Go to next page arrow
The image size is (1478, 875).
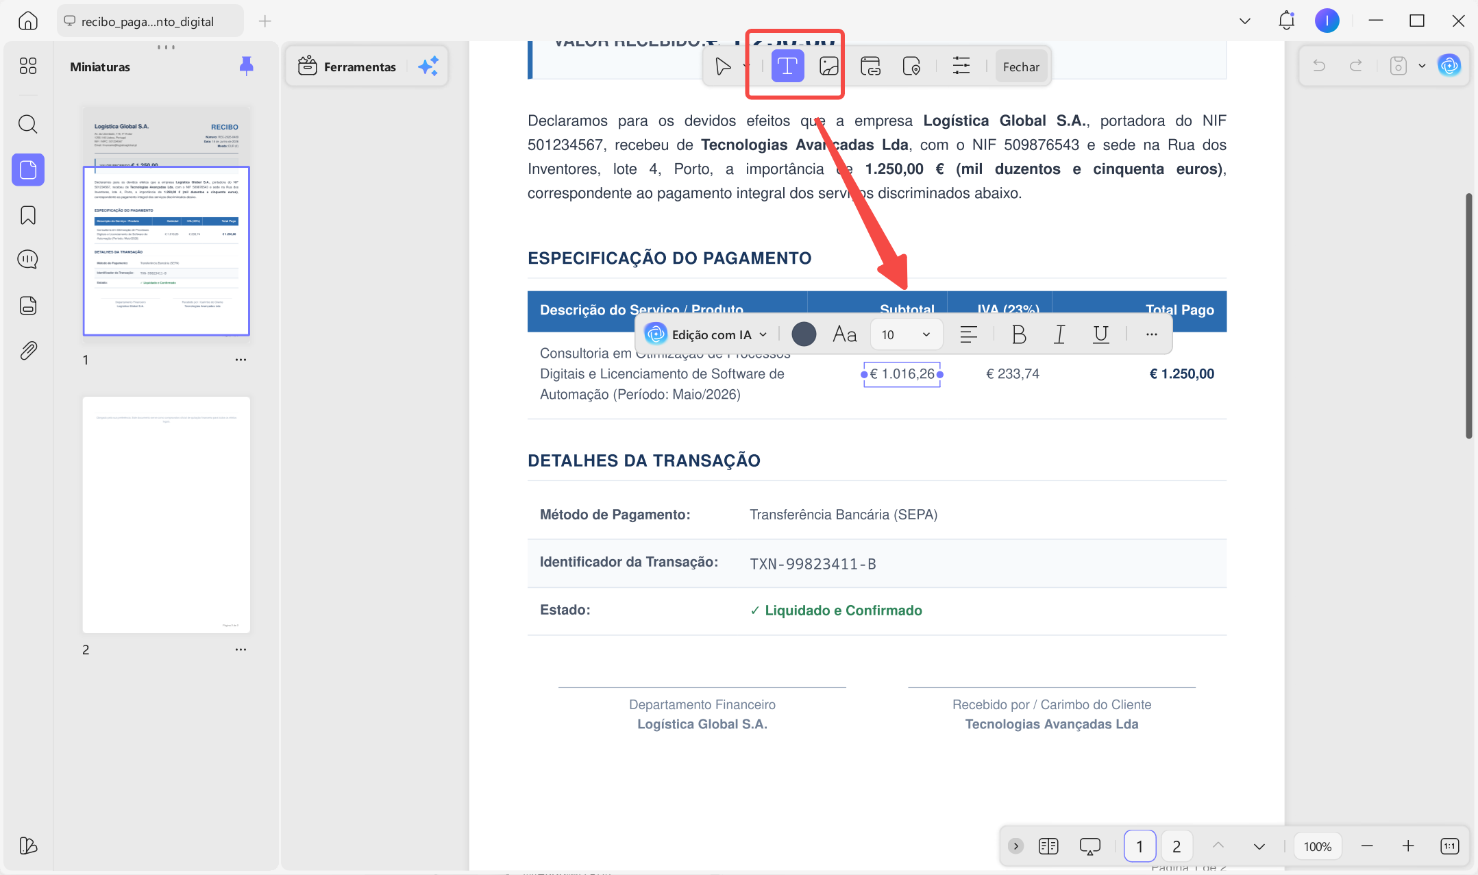1259,846
